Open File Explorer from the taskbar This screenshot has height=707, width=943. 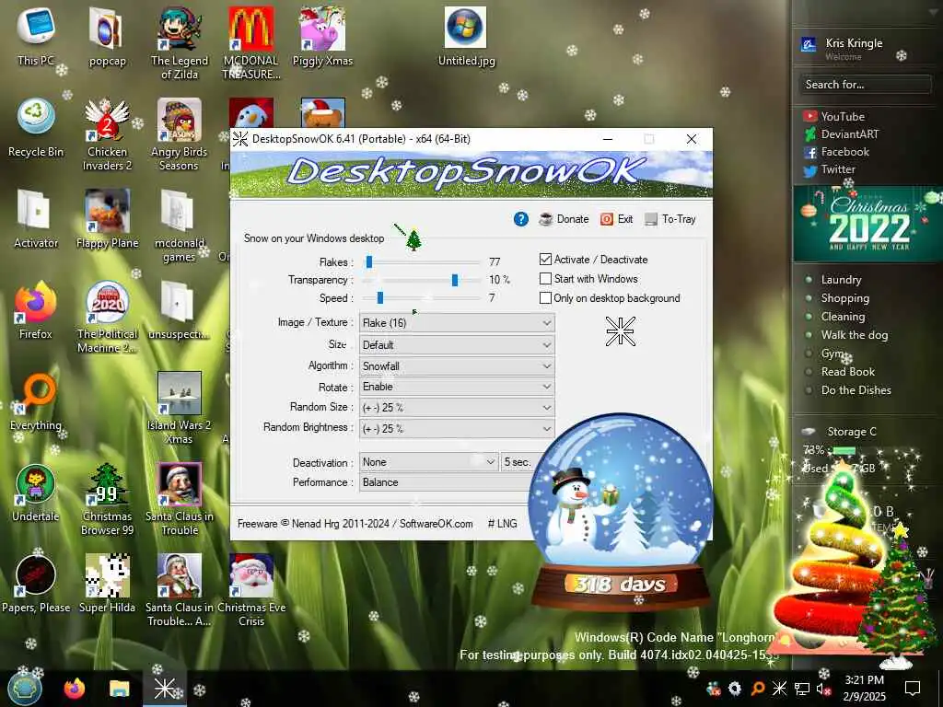[x=119, y=689]
